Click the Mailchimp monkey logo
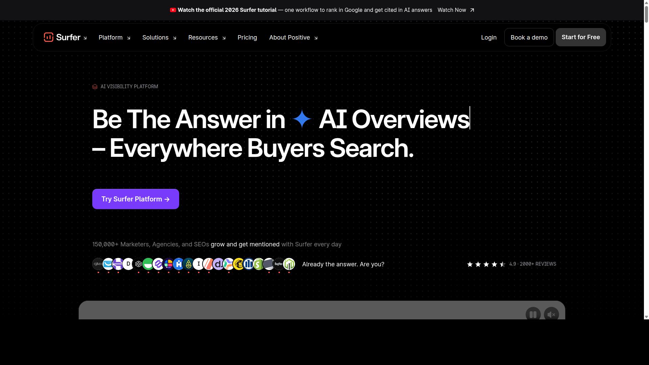This screenshot has width=649, height=365. pyautogui.click(x=239, y=264)
